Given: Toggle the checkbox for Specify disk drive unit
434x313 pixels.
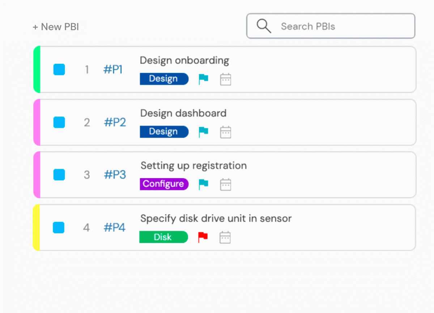Looking at the screenshot, I should coord(59,227).
